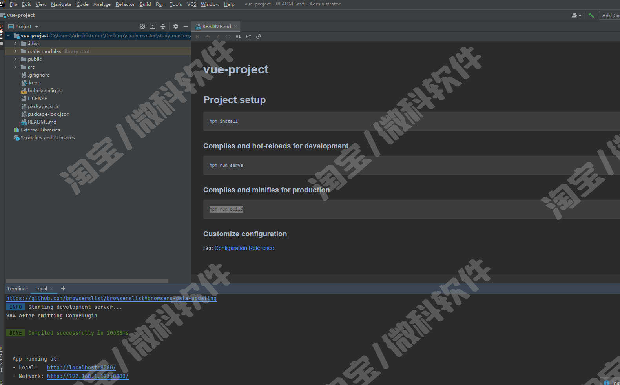Toggle strikethrough formatting in markdown toolbar
620x385 pixels.
point(208,36)
